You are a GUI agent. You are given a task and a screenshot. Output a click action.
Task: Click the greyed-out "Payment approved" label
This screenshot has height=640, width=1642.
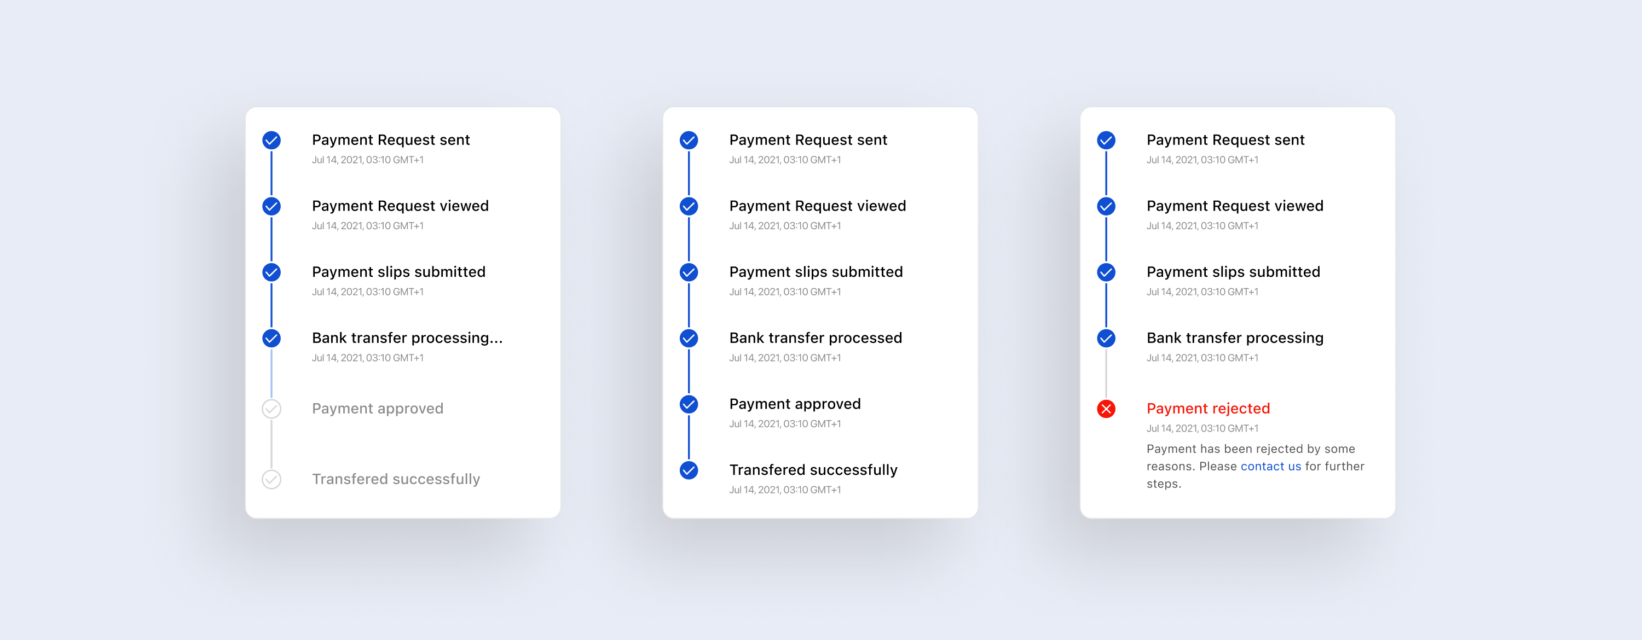click(377, 408)
